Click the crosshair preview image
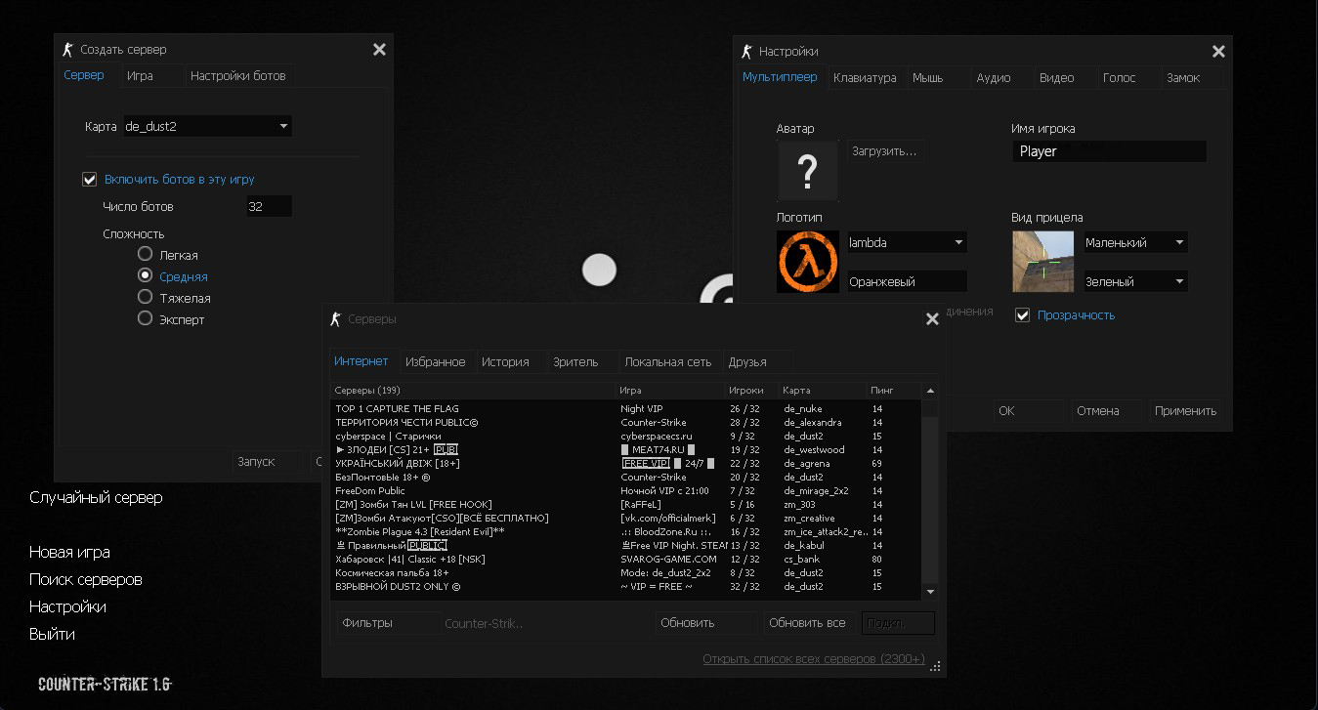1318x710 pixels. [x=1042, y=262]
